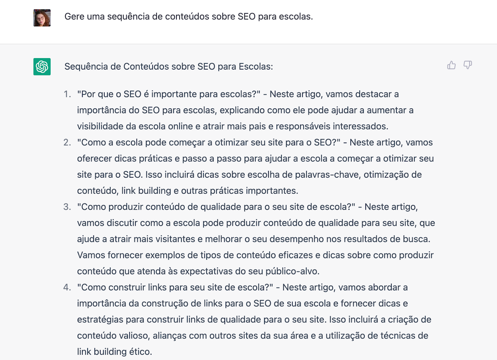Click list number 1 marker

coord(67,94)
